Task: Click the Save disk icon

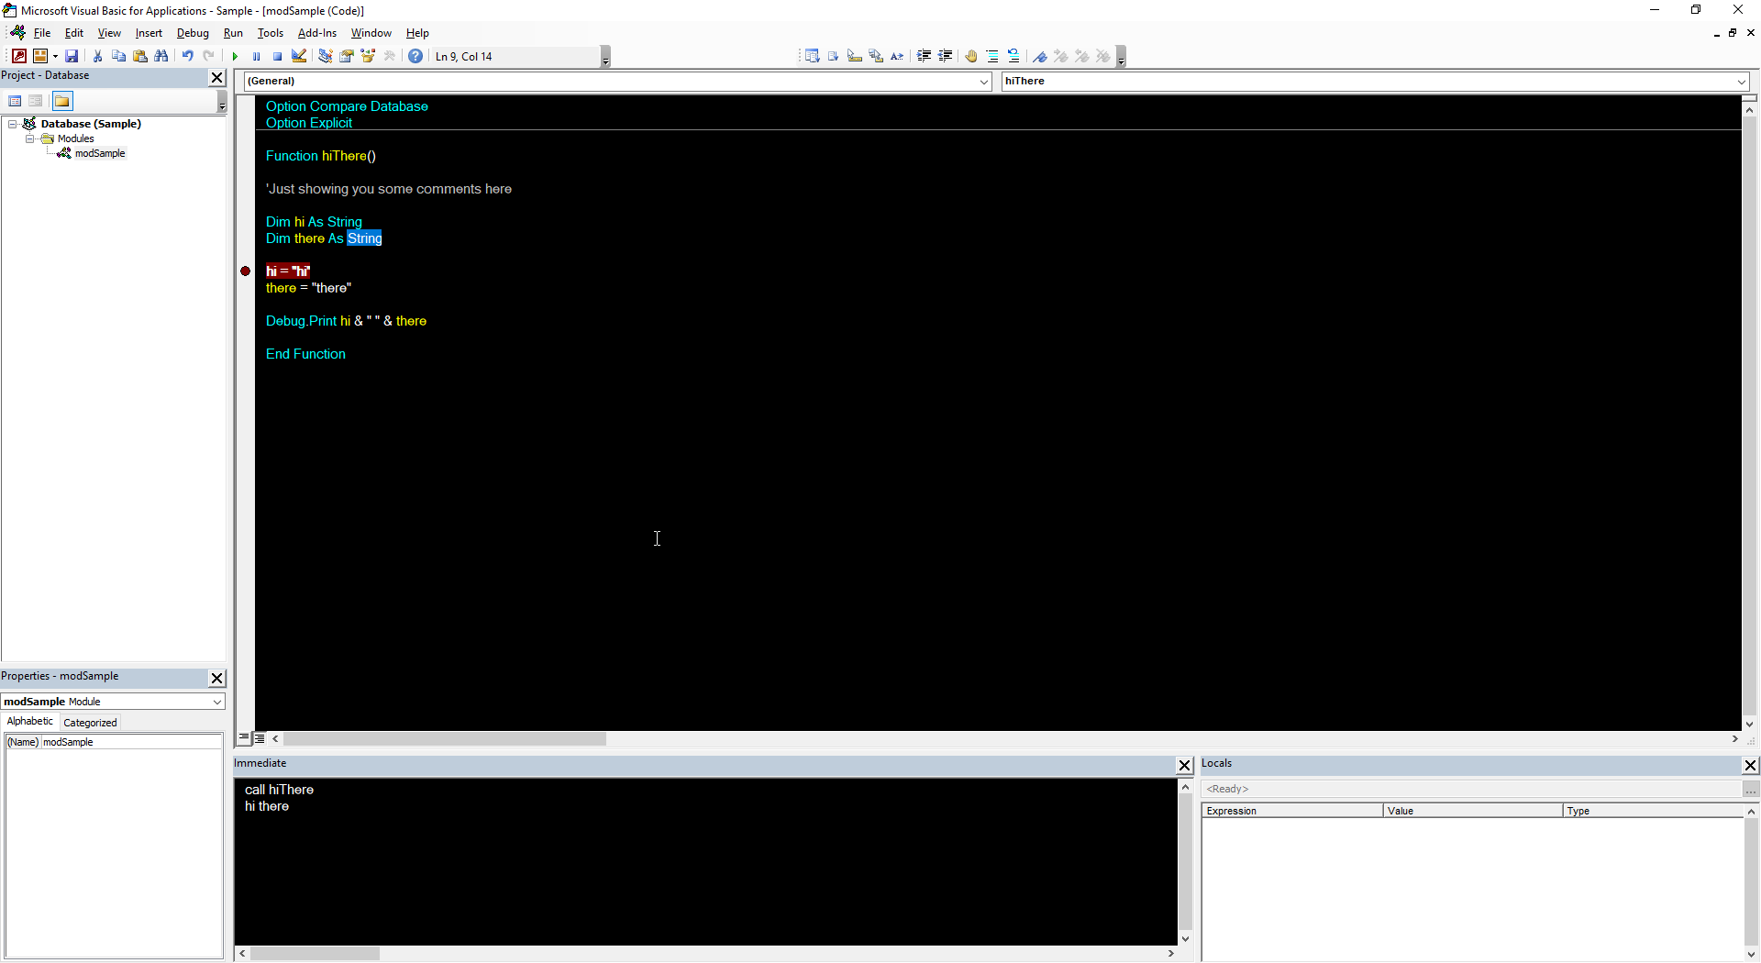Action: point(72,57)
